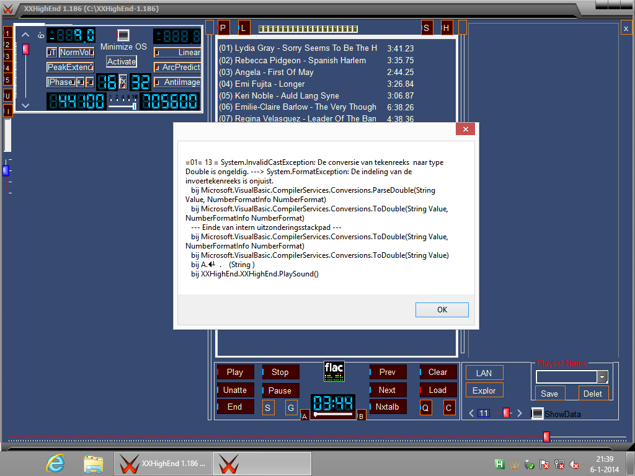The image size is (635, 476).
Task: Click the network tray icon
Action: (560, 464)
